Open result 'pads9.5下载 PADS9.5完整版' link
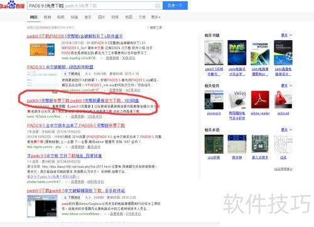The image size is (314, 227). point(75,36)
